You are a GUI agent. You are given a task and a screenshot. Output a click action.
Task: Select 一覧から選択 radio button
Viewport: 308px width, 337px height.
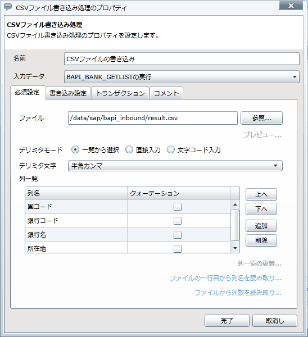[x=75, y=149]
